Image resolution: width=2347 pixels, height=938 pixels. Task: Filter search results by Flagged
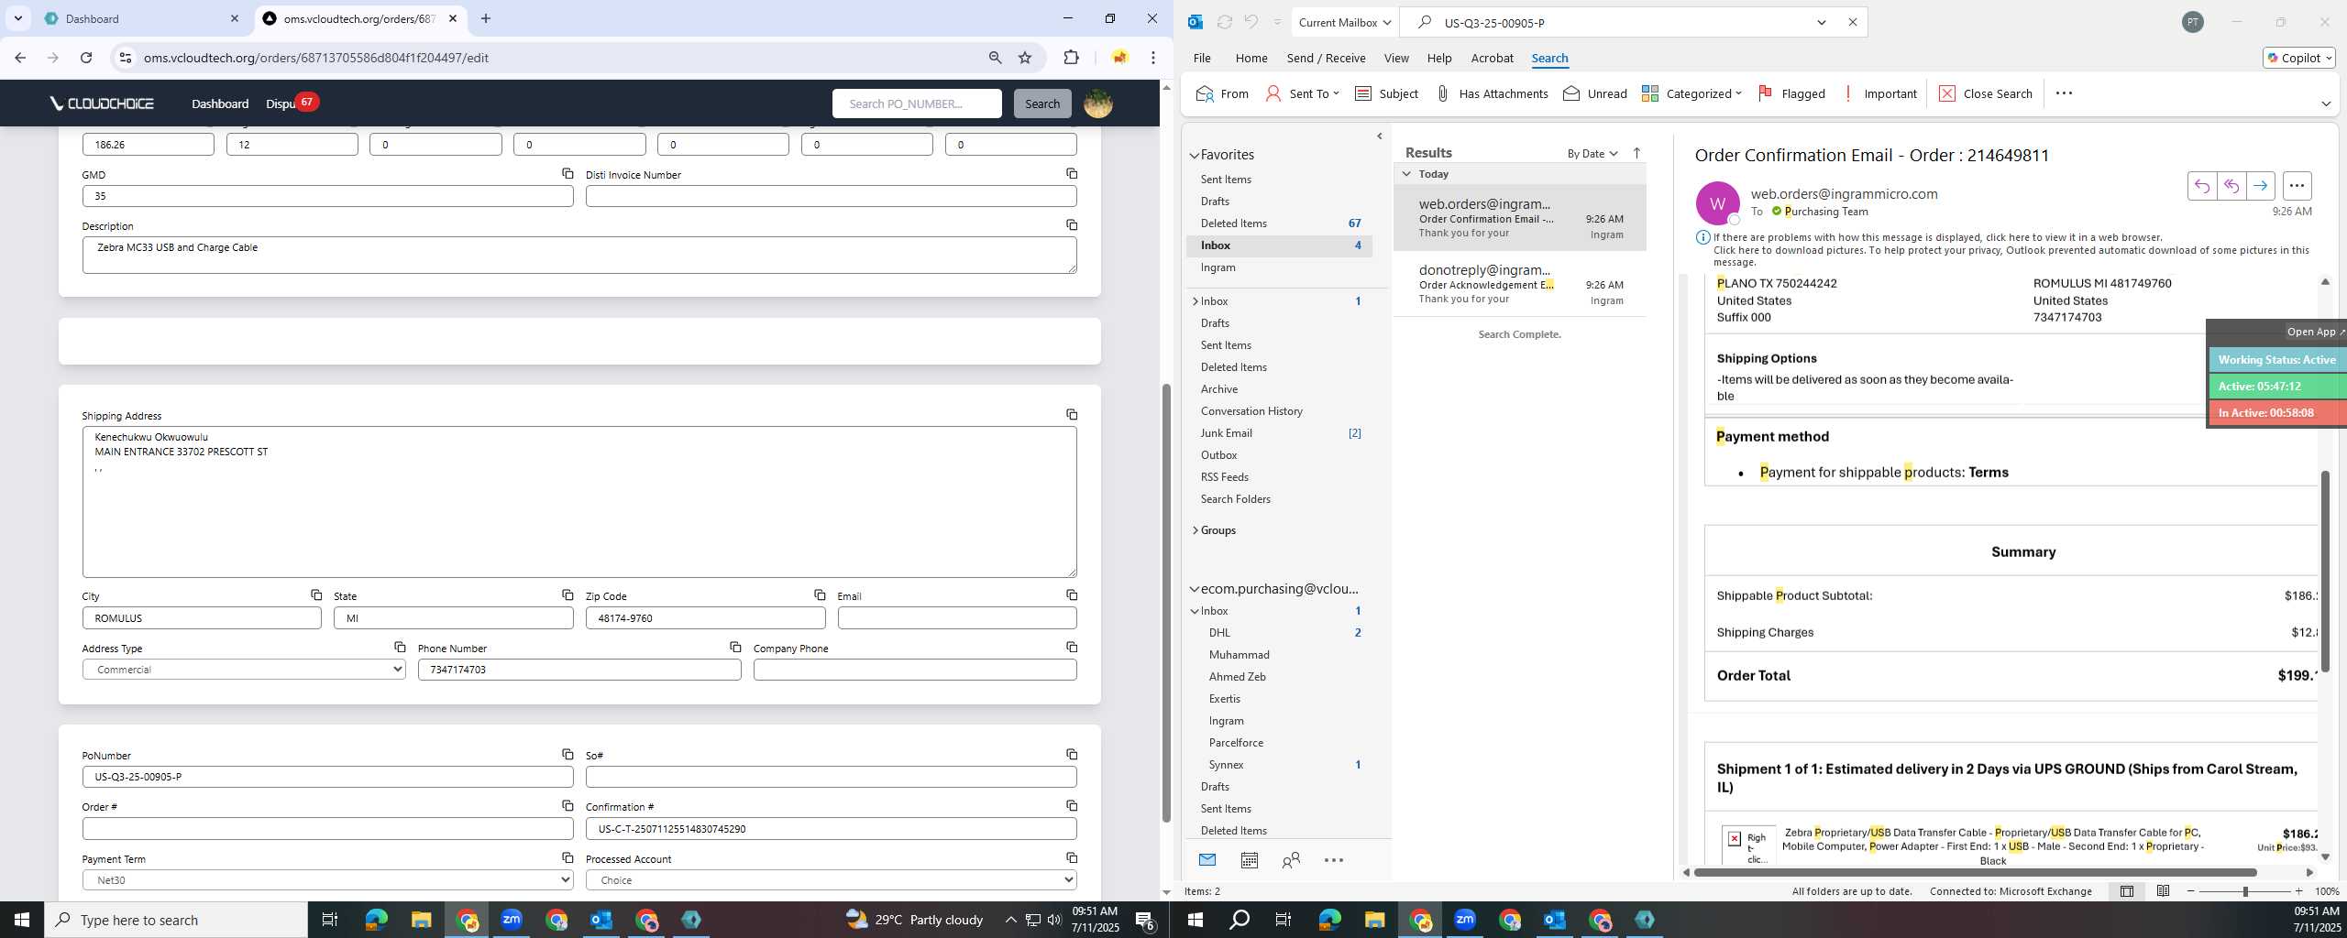[1791, 93]
